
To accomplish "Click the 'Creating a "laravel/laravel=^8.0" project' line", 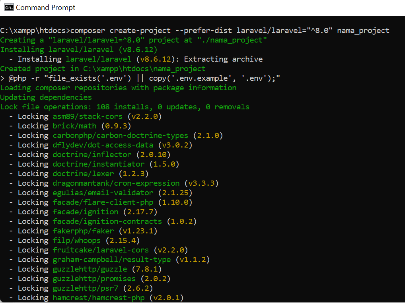I will (133, 40).
